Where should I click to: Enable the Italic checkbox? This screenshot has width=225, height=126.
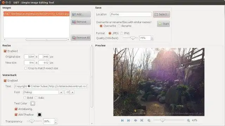36,98
